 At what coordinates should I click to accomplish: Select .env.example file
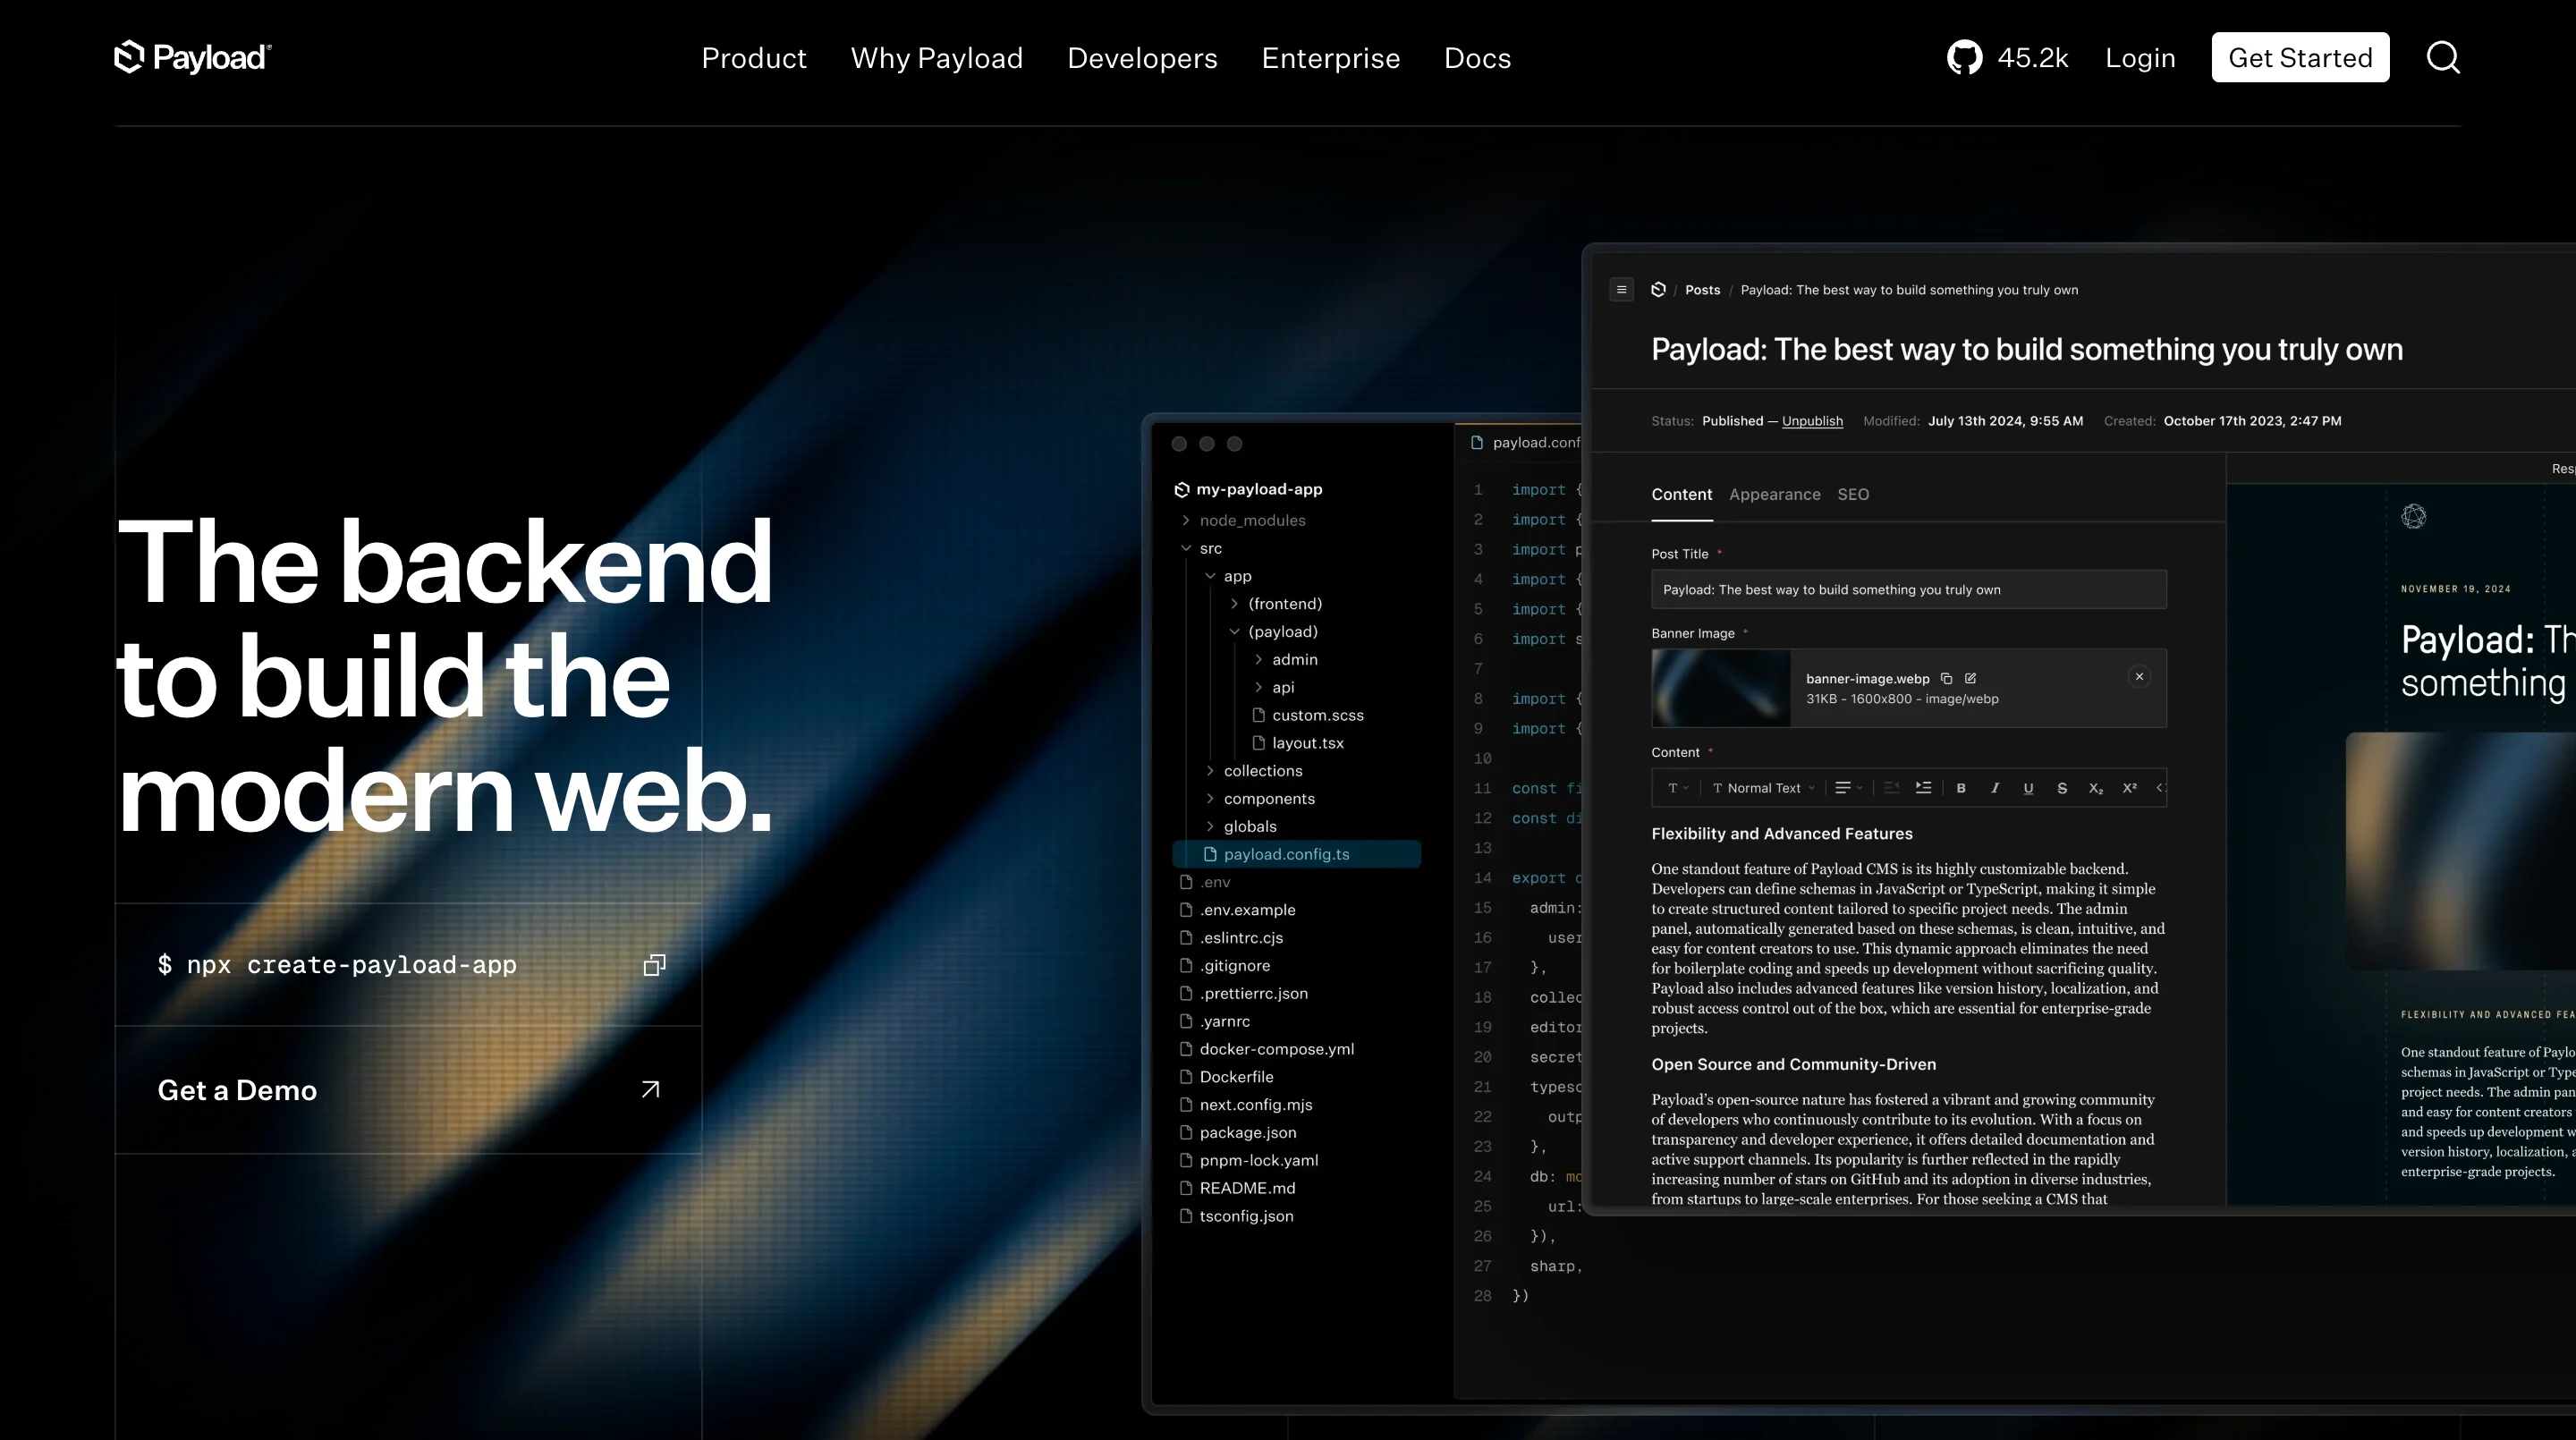coord(1237,910)
